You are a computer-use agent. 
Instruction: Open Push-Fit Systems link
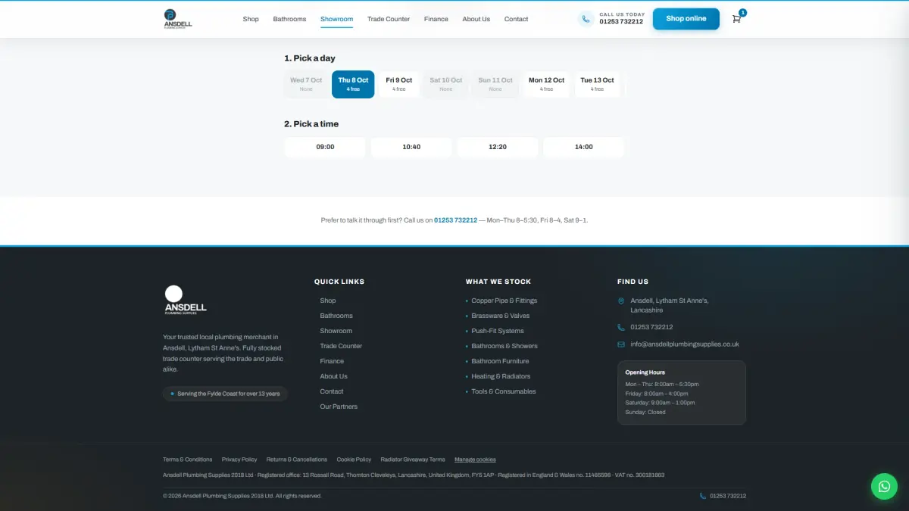[498, 331]
